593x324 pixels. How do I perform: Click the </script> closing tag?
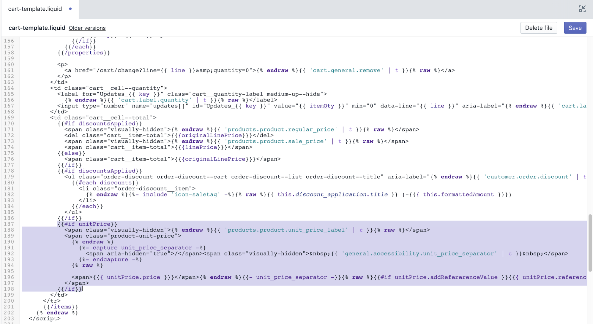point(45,318)
